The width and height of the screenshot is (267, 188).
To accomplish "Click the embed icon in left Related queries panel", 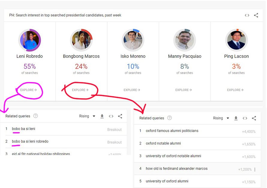I will tap(111, 116).
